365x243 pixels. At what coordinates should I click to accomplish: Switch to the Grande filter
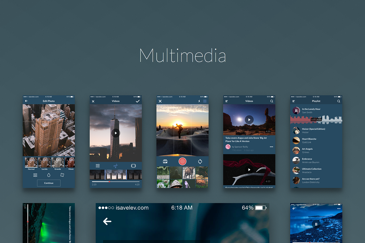click(x=57, y=162)
